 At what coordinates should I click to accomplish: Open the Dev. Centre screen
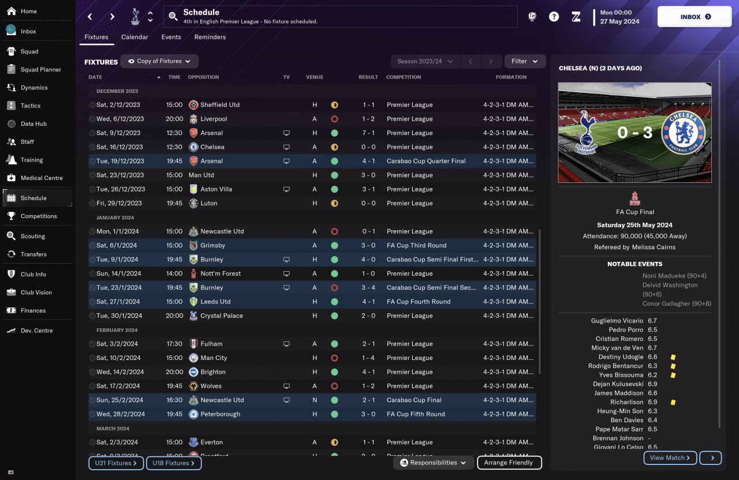pyautogui.click(x=38, y=331)
